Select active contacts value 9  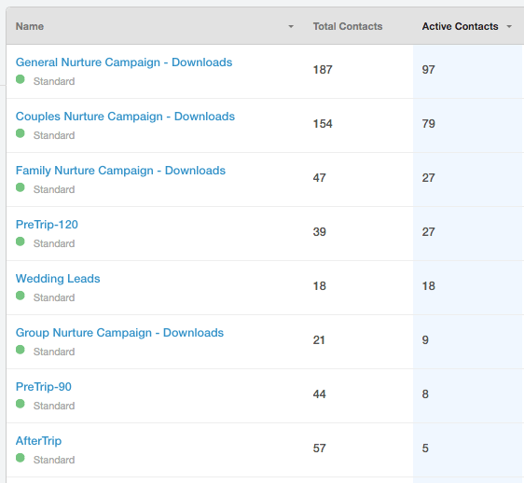[x=425, y=340]
